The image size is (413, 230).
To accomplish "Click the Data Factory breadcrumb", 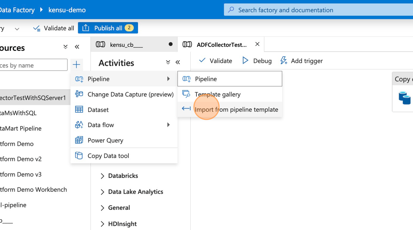I will tap(17, 10).
